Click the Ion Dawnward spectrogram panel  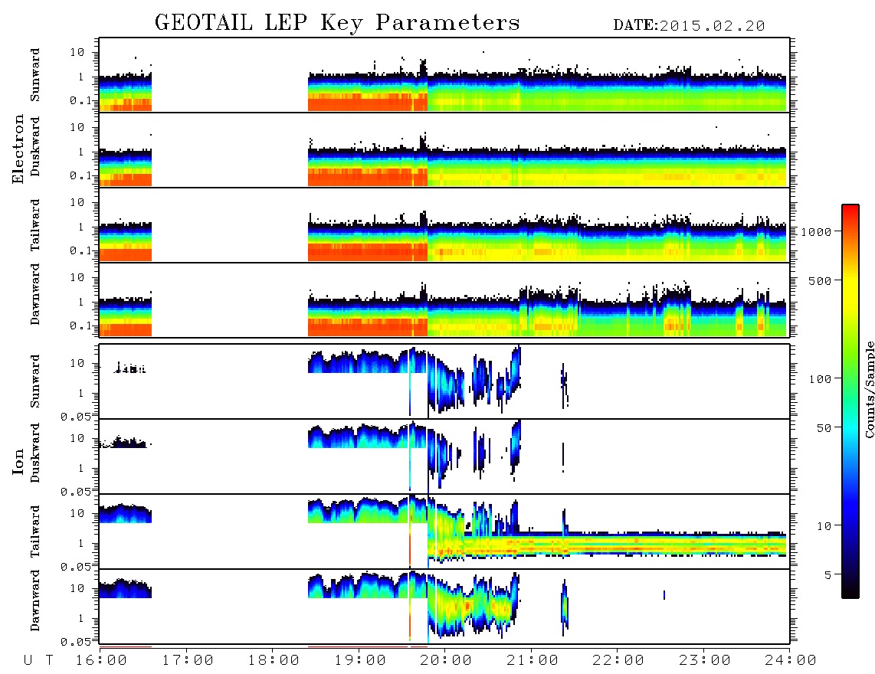(444, 607)
